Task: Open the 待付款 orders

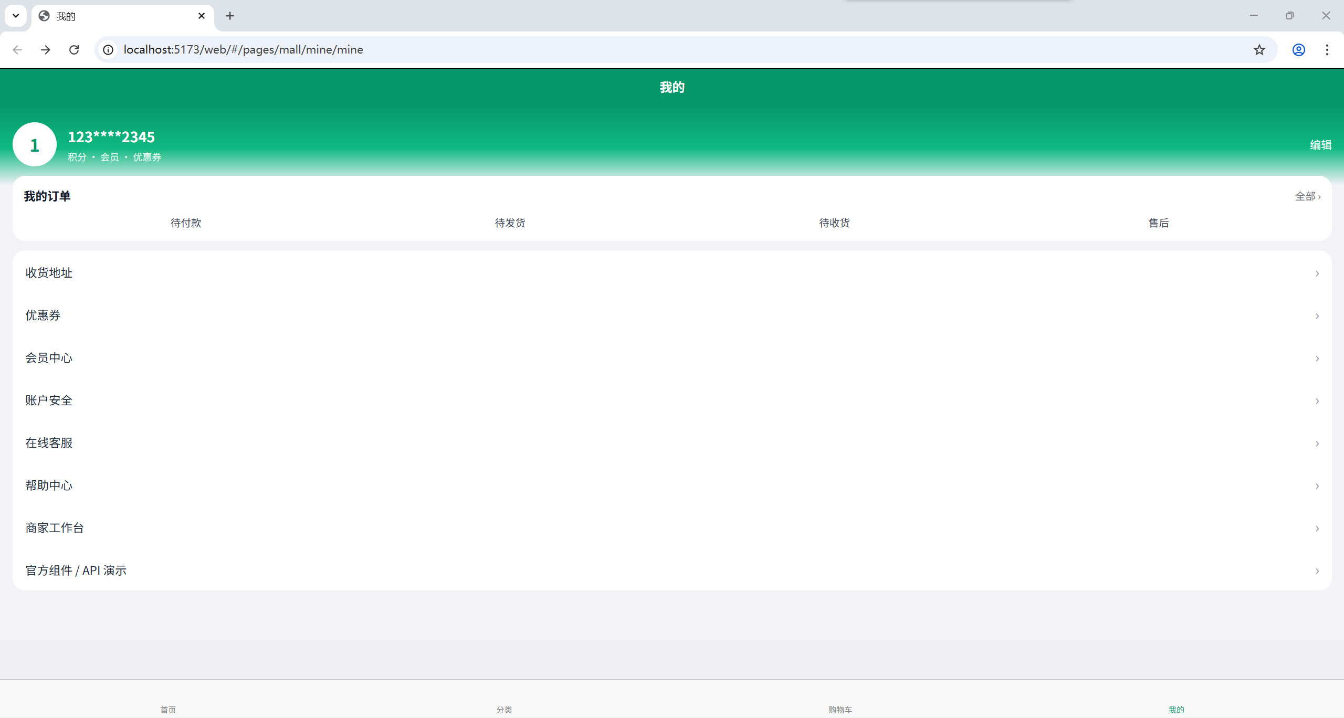Action: [x=186, y=223]
